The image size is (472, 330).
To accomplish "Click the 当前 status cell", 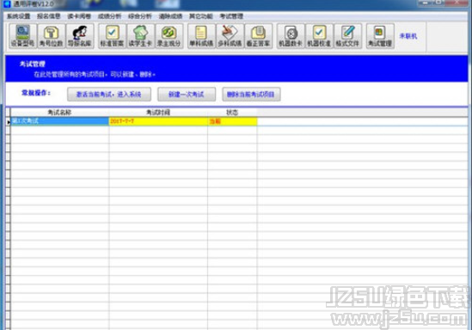I will click(x=232, y=121).
